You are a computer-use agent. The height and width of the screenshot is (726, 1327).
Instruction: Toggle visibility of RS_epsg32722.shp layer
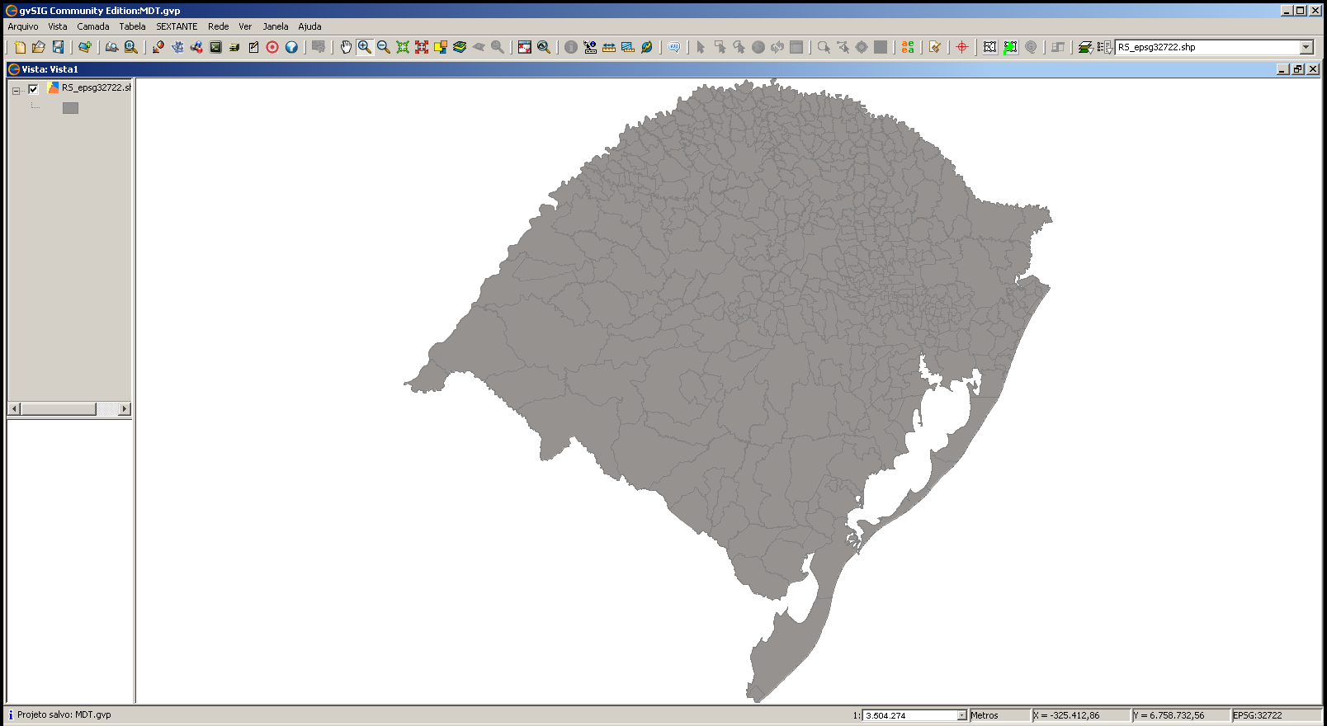point(33,89)
